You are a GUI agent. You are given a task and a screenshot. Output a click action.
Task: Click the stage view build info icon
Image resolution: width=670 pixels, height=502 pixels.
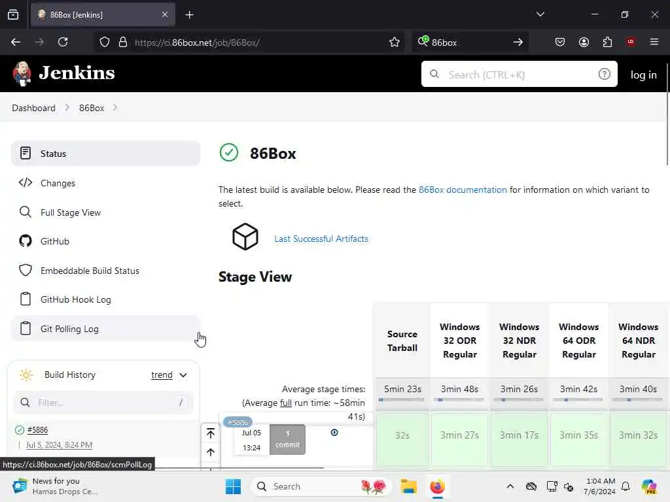[334, 433]
